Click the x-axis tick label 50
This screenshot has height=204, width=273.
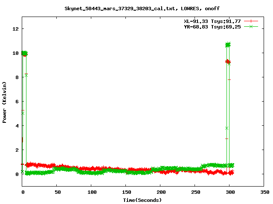(x=58, y=192)
